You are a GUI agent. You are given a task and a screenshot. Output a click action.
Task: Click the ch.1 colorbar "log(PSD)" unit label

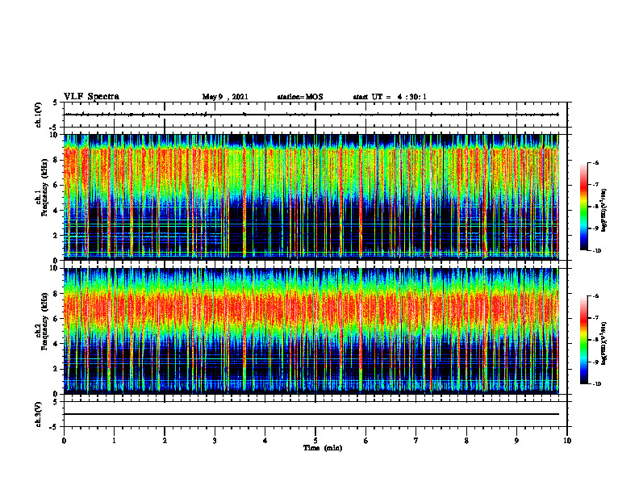(604, 210)
